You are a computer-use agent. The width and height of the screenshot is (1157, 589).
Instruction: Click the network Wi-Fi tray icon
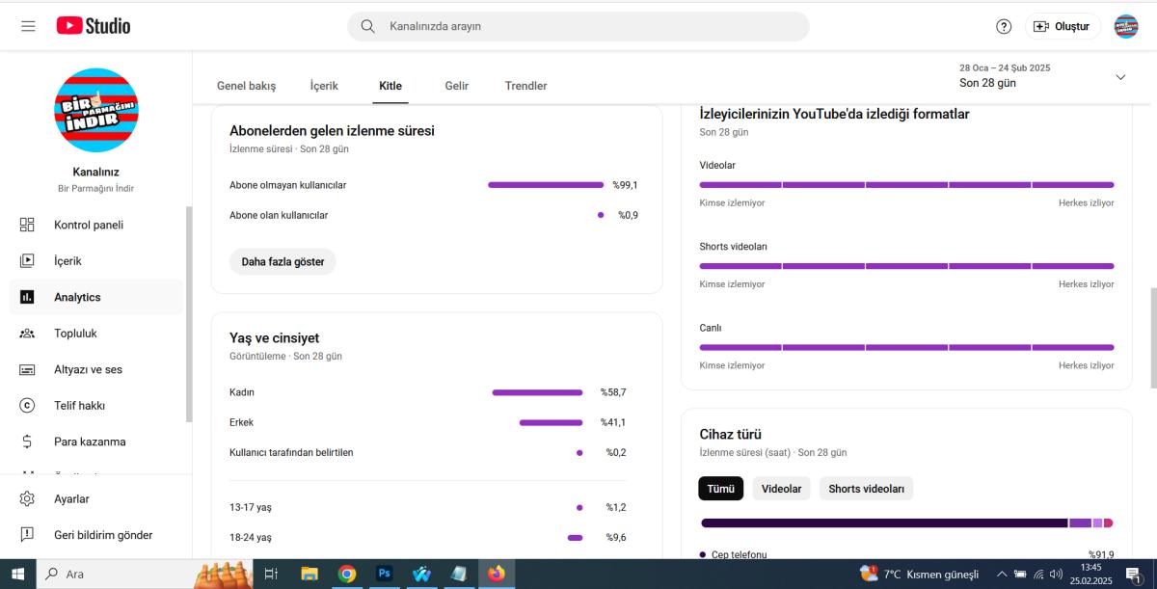(x=1039, y=574)
